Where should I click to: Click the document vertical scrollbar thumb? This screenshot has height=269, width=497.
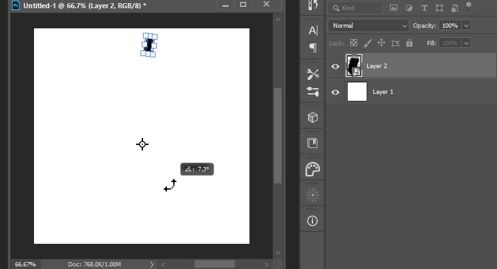coord(278,135)
